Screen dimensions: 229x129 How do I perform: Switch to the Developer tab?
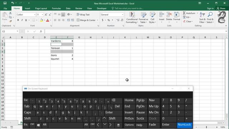tap(102, 8)
